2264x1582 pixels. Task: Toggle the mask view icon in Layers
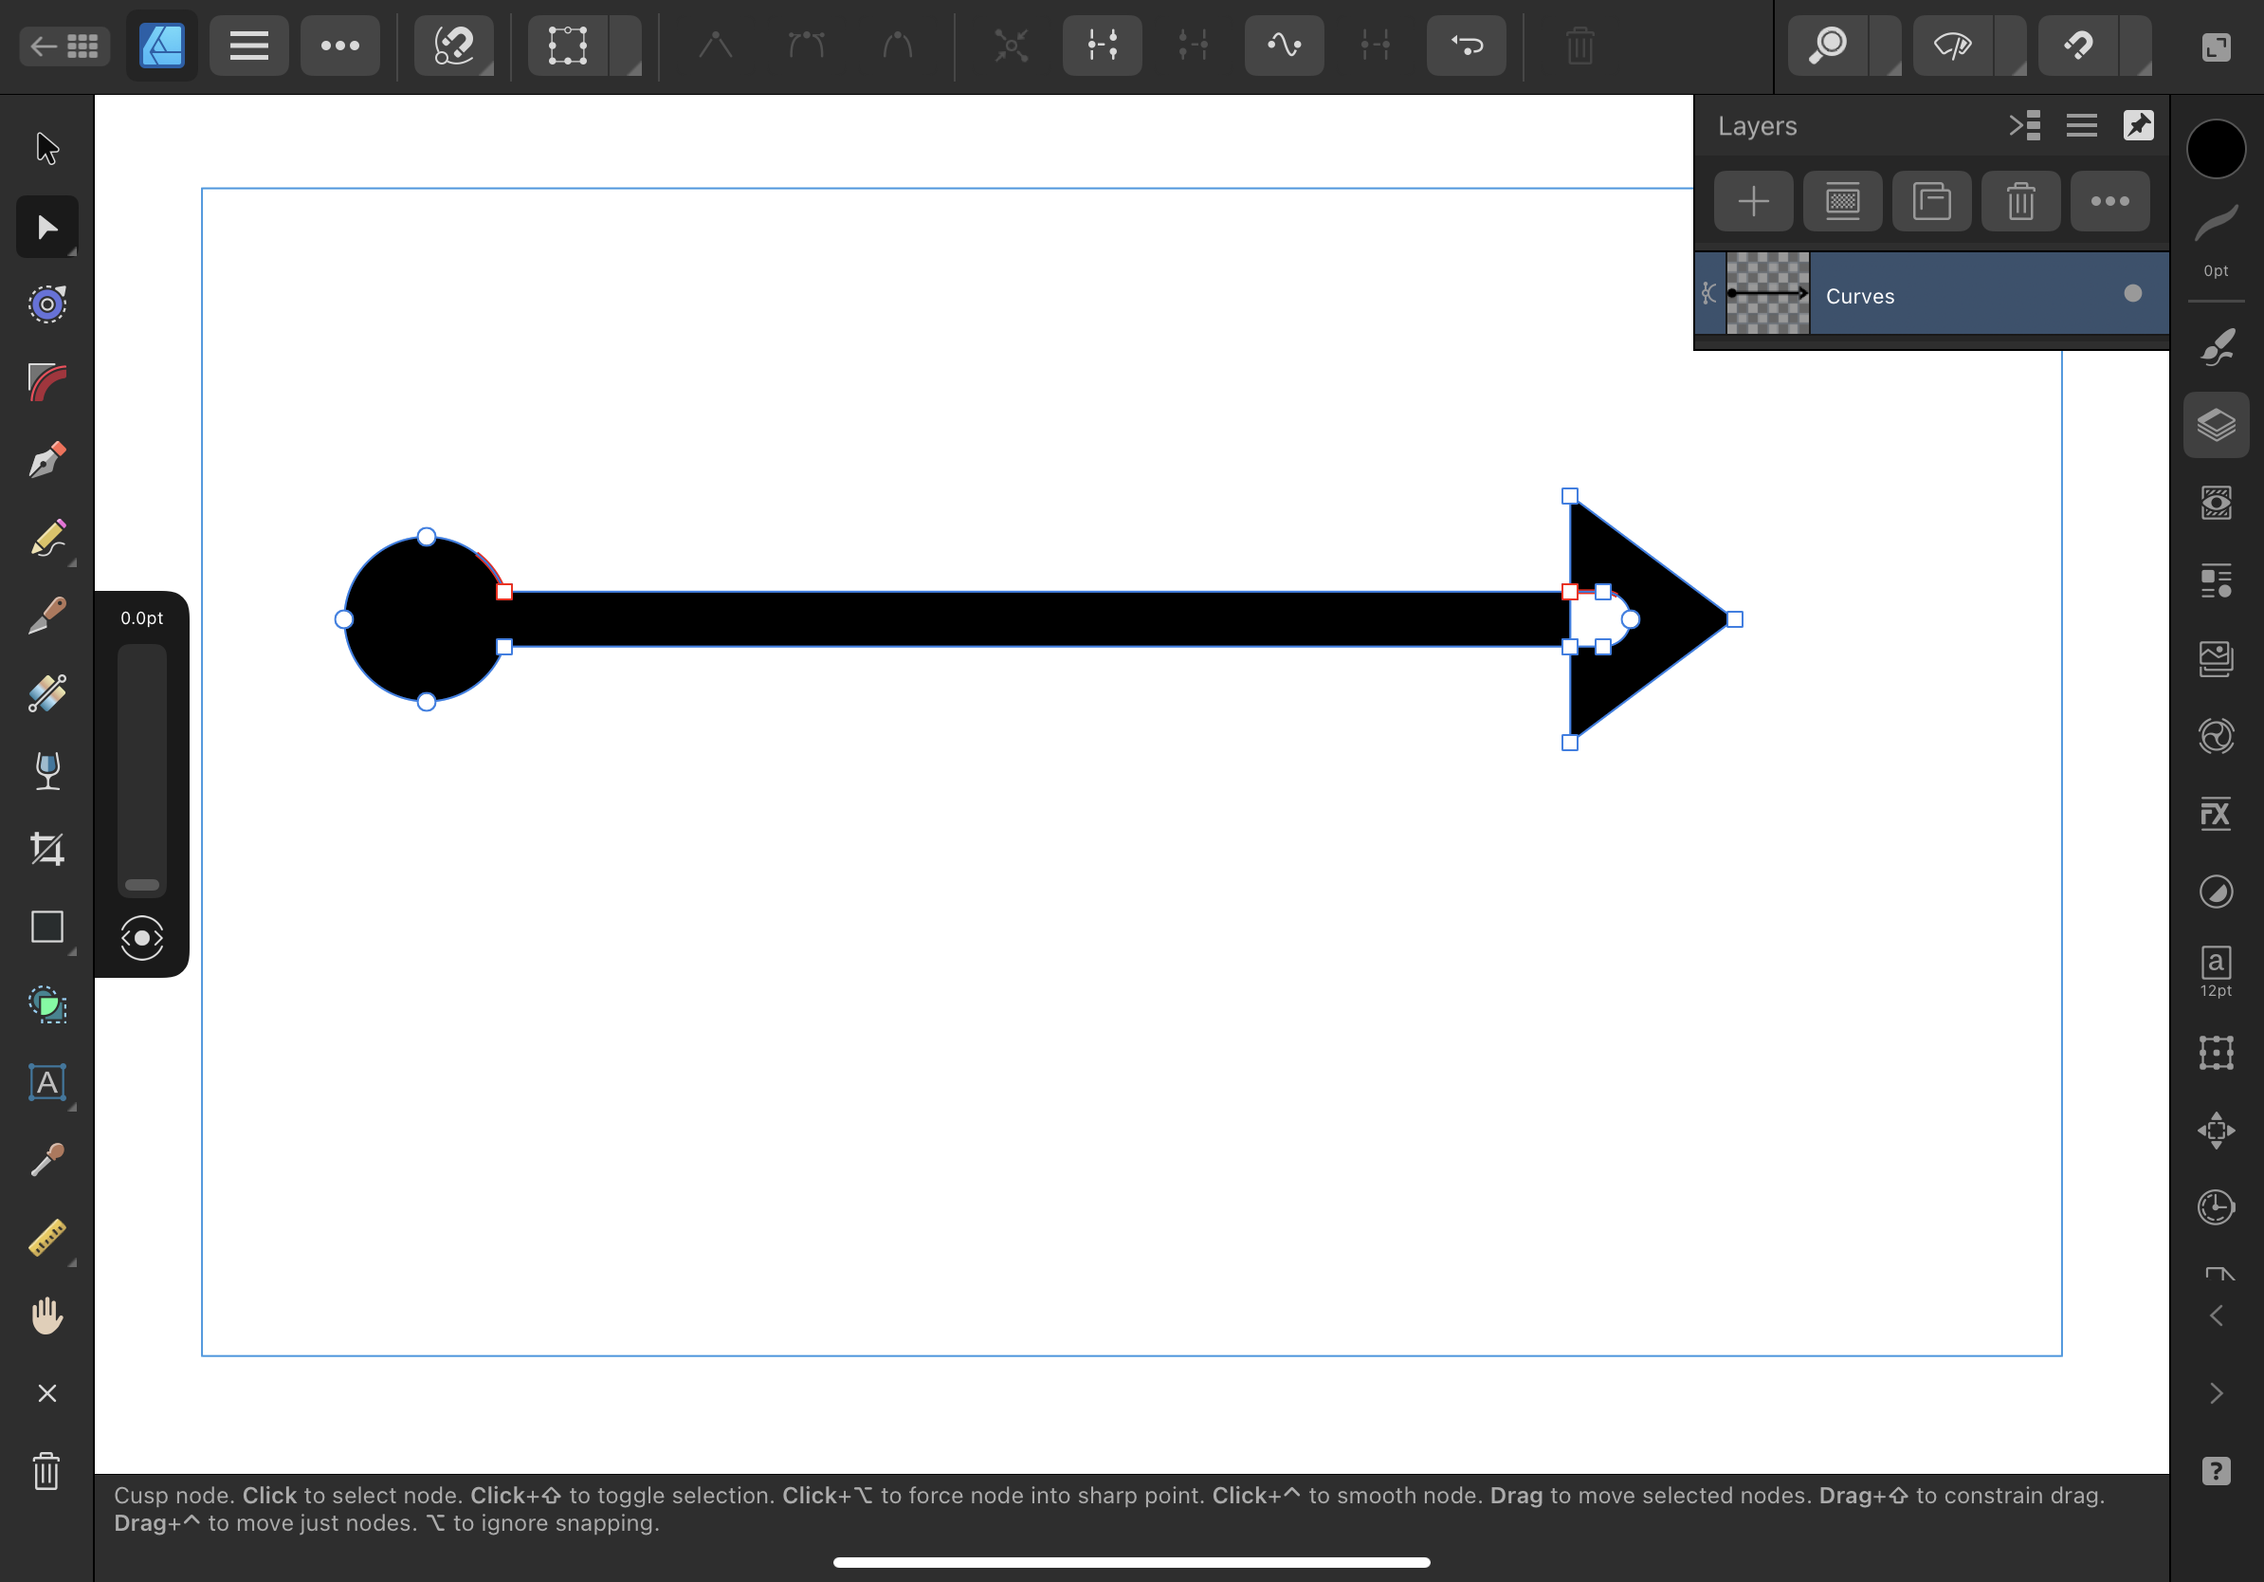(x=1842, y=201)
